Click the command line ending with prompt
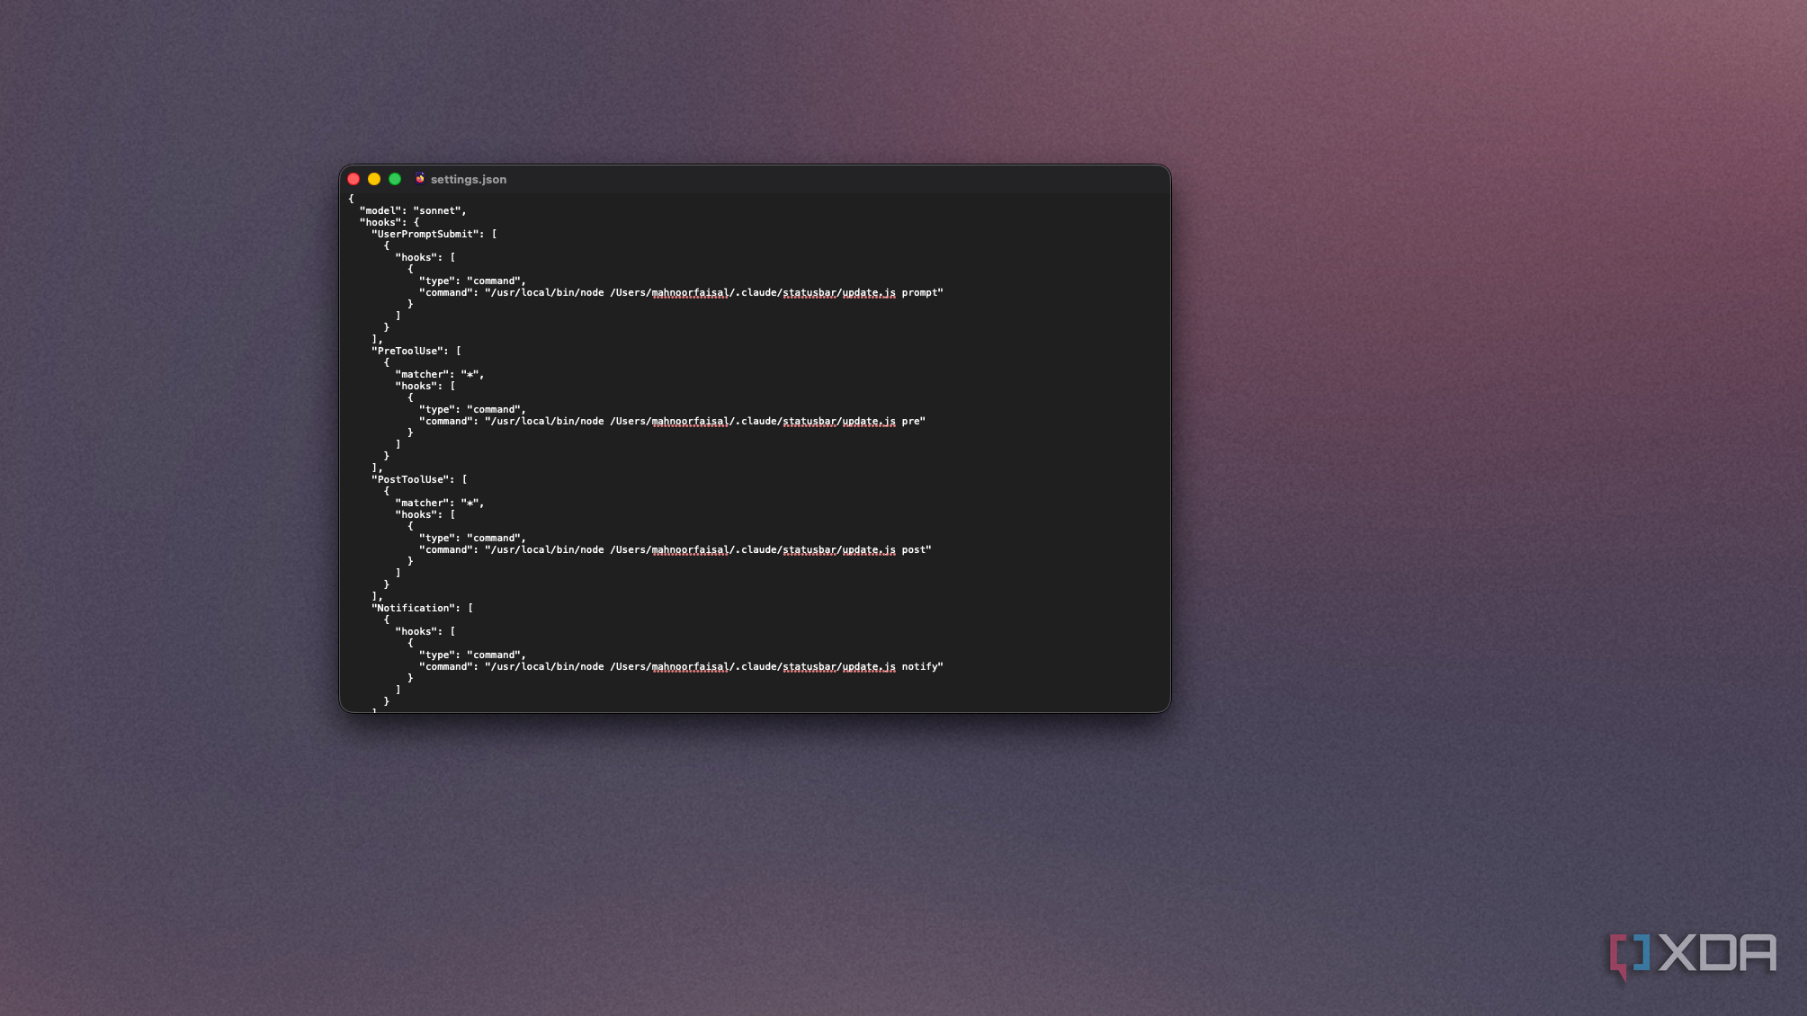The height and width of the screenshot is (1016, 1807). 681,293
